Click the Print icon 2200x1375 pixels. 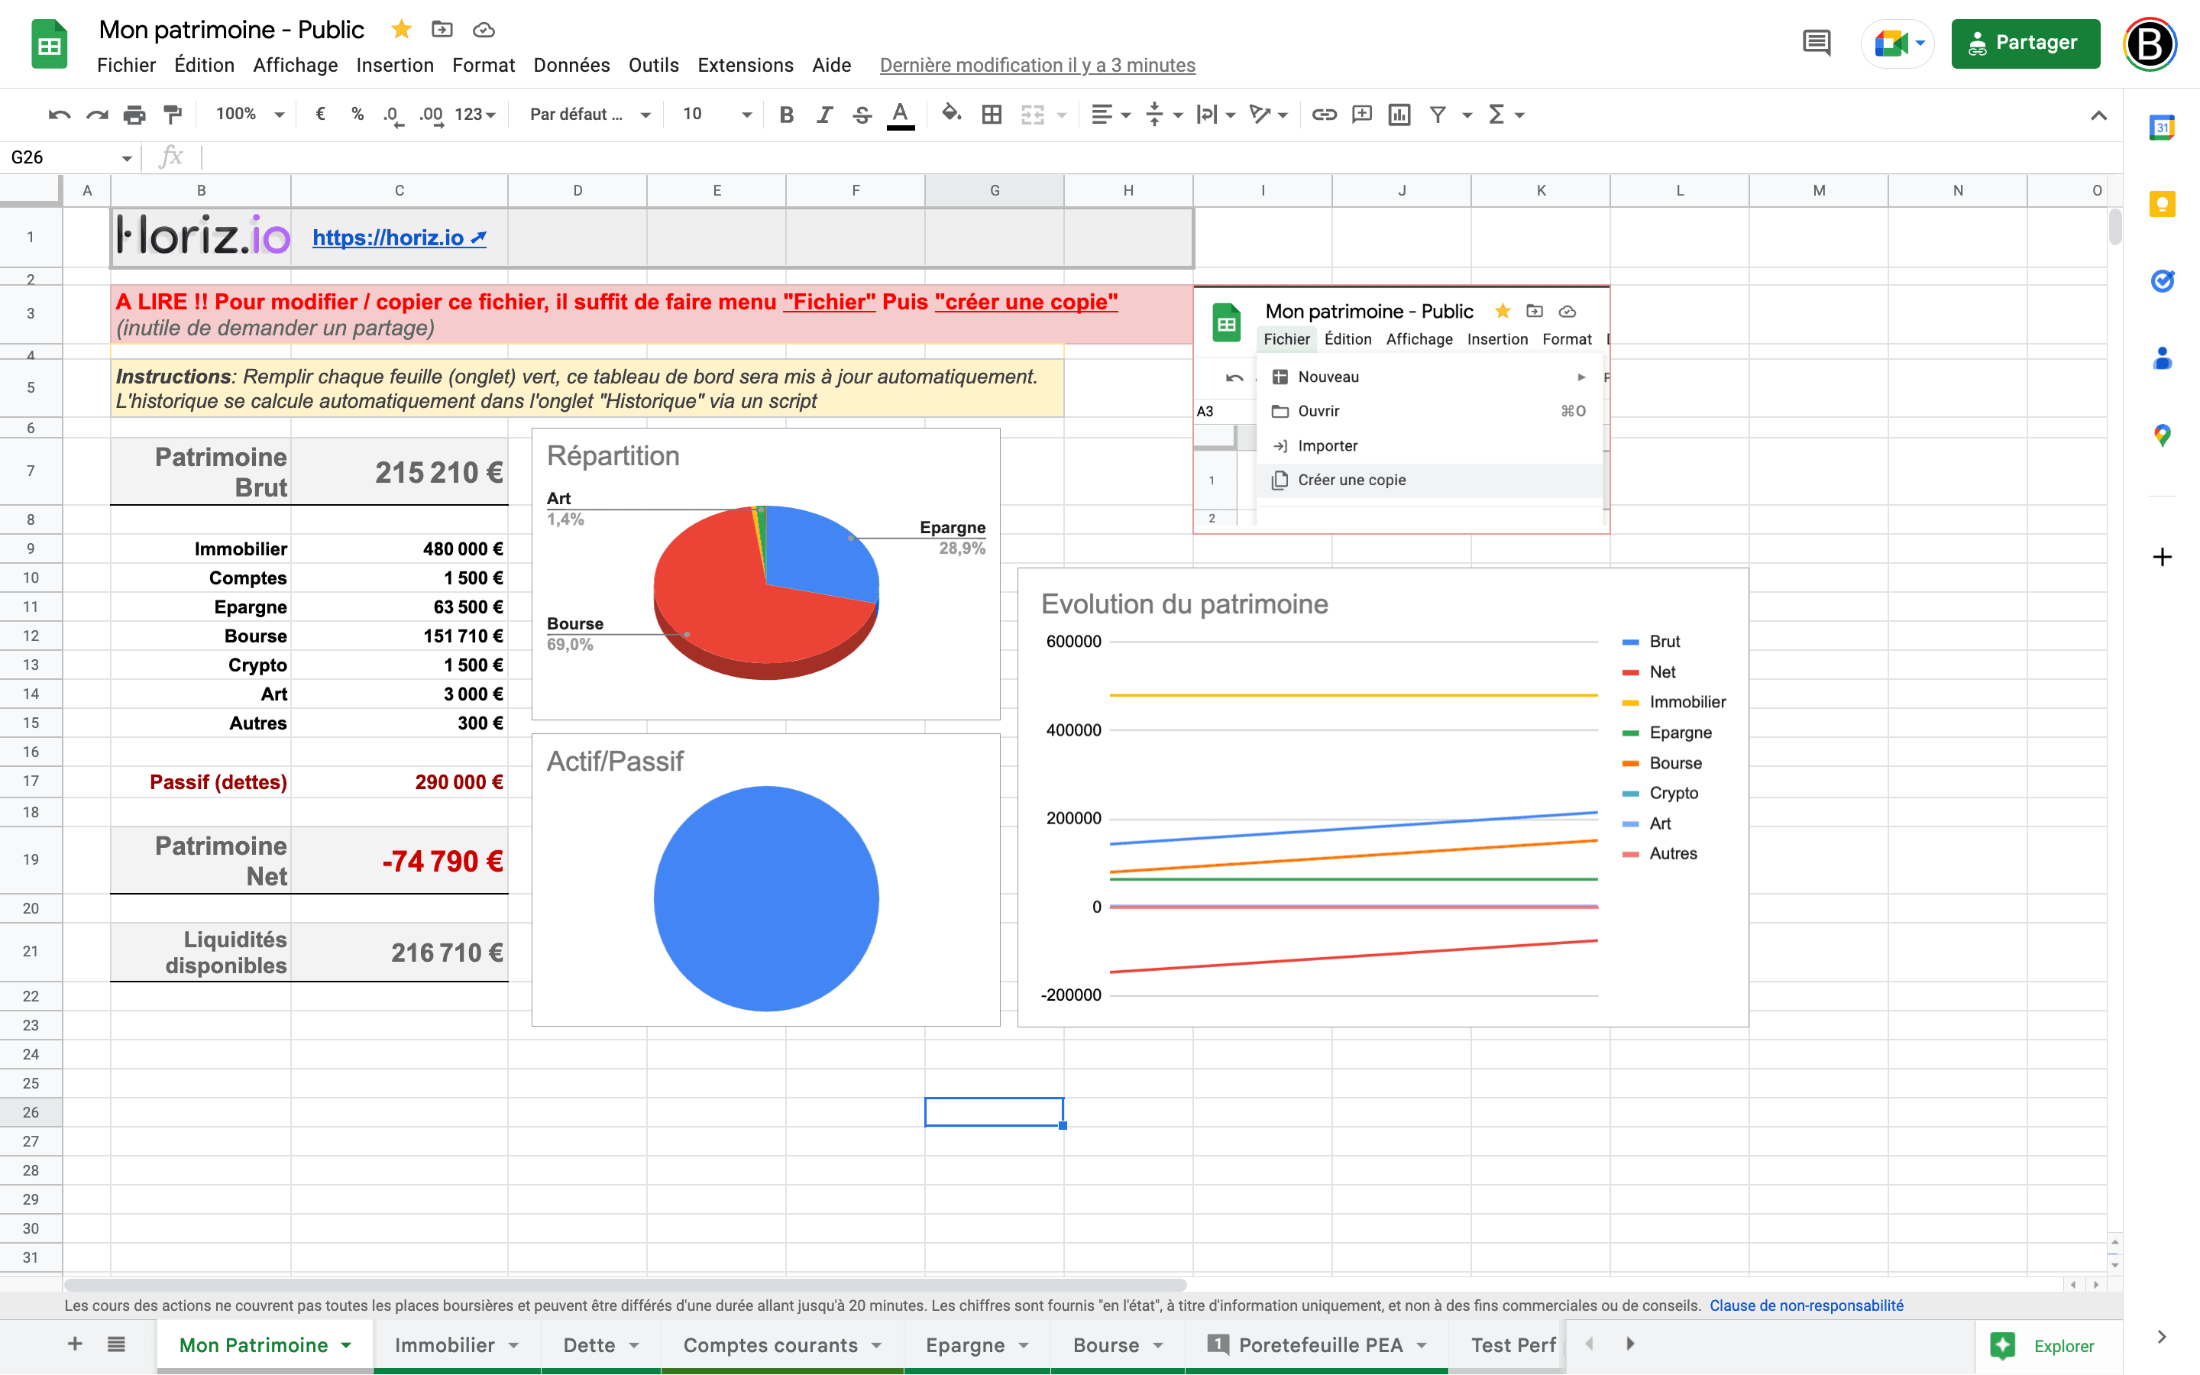pos(134,114)
